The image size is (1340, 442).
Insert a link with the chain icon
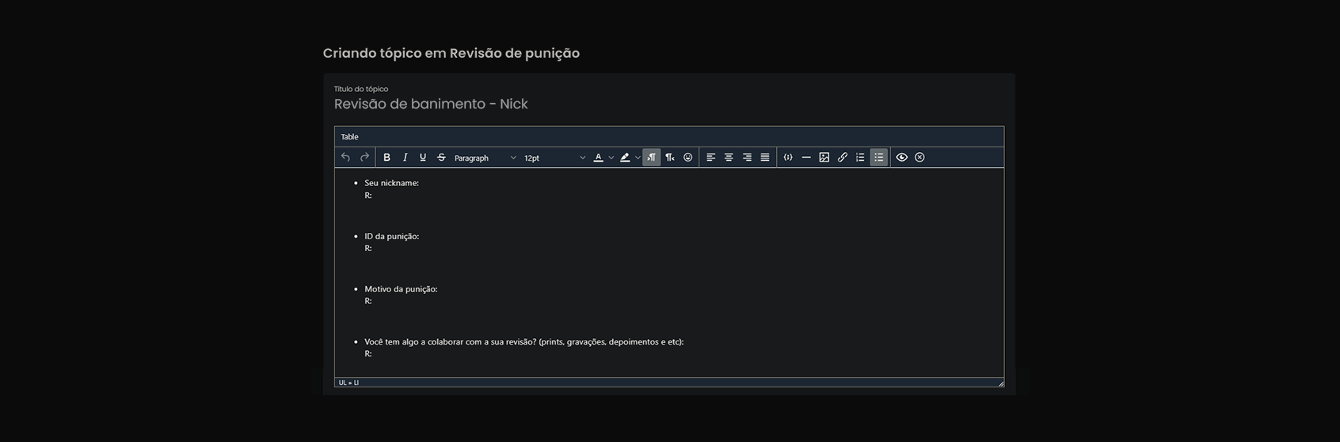click(x=842, y=158)
